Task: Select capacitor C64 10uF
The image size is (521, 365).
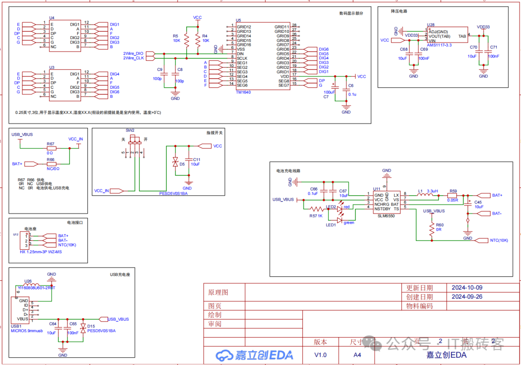Action: point(58,328)
